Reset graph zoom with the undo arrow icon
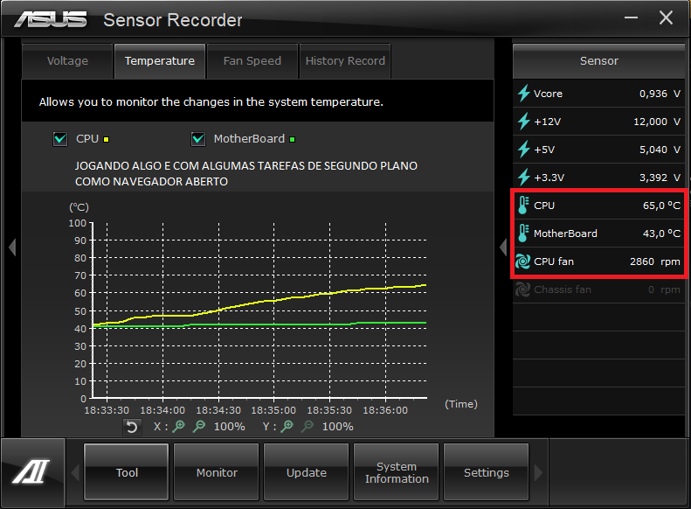691x509 pixels. tap(132, 427)
